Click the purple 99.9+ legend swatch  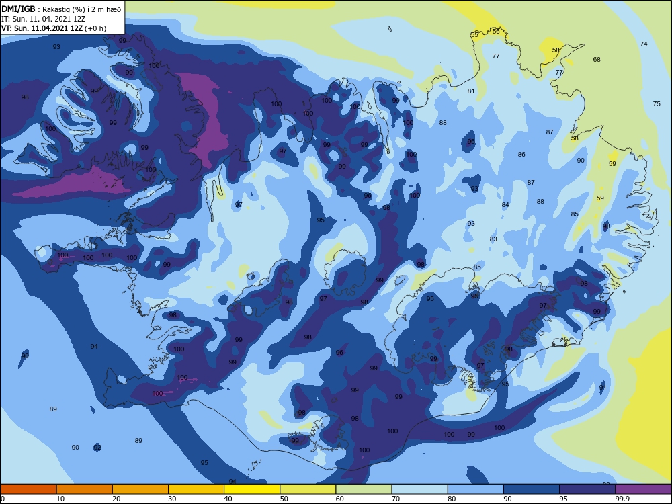click(643, 489)
